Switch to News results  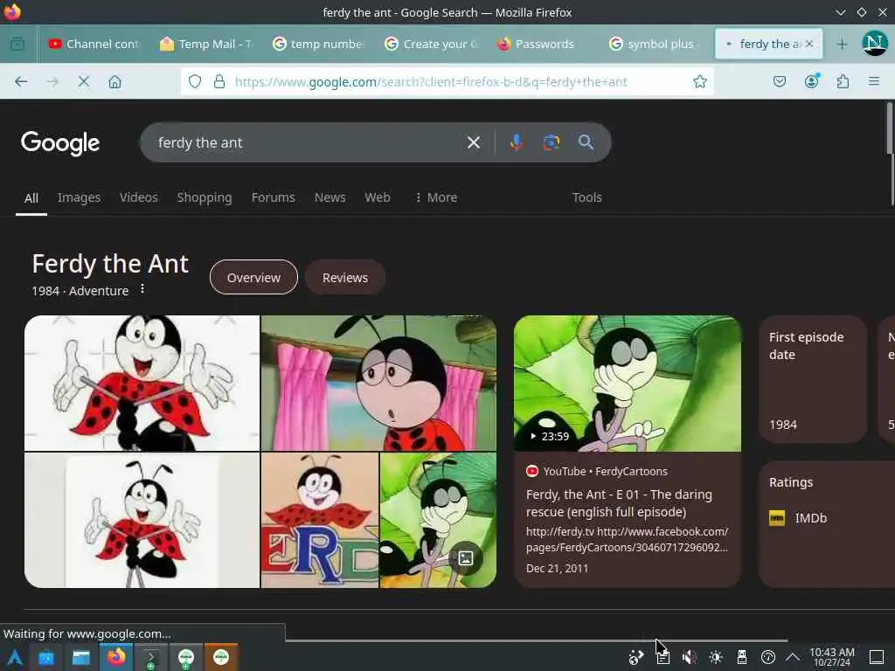[330, 197]
